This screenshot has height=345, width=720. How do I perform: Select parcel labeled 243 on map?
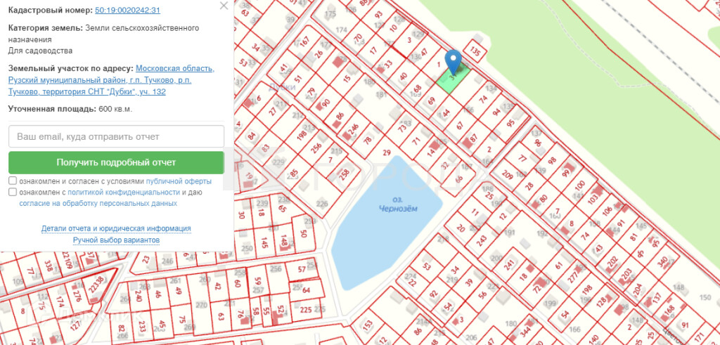[481, 240]
